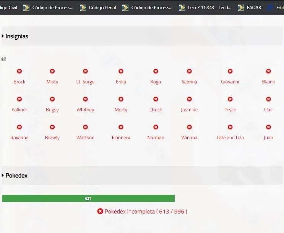Click the red X icon above Jasmine
The image size is (284, 233).
click(189, 99)
